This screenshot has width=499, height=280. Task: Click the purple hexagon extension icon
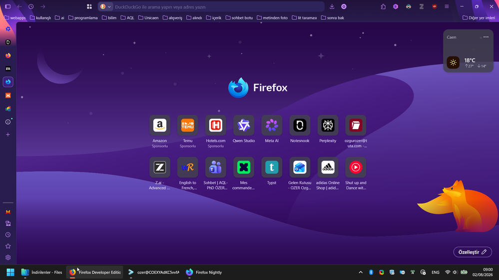[x=396, y=6]
